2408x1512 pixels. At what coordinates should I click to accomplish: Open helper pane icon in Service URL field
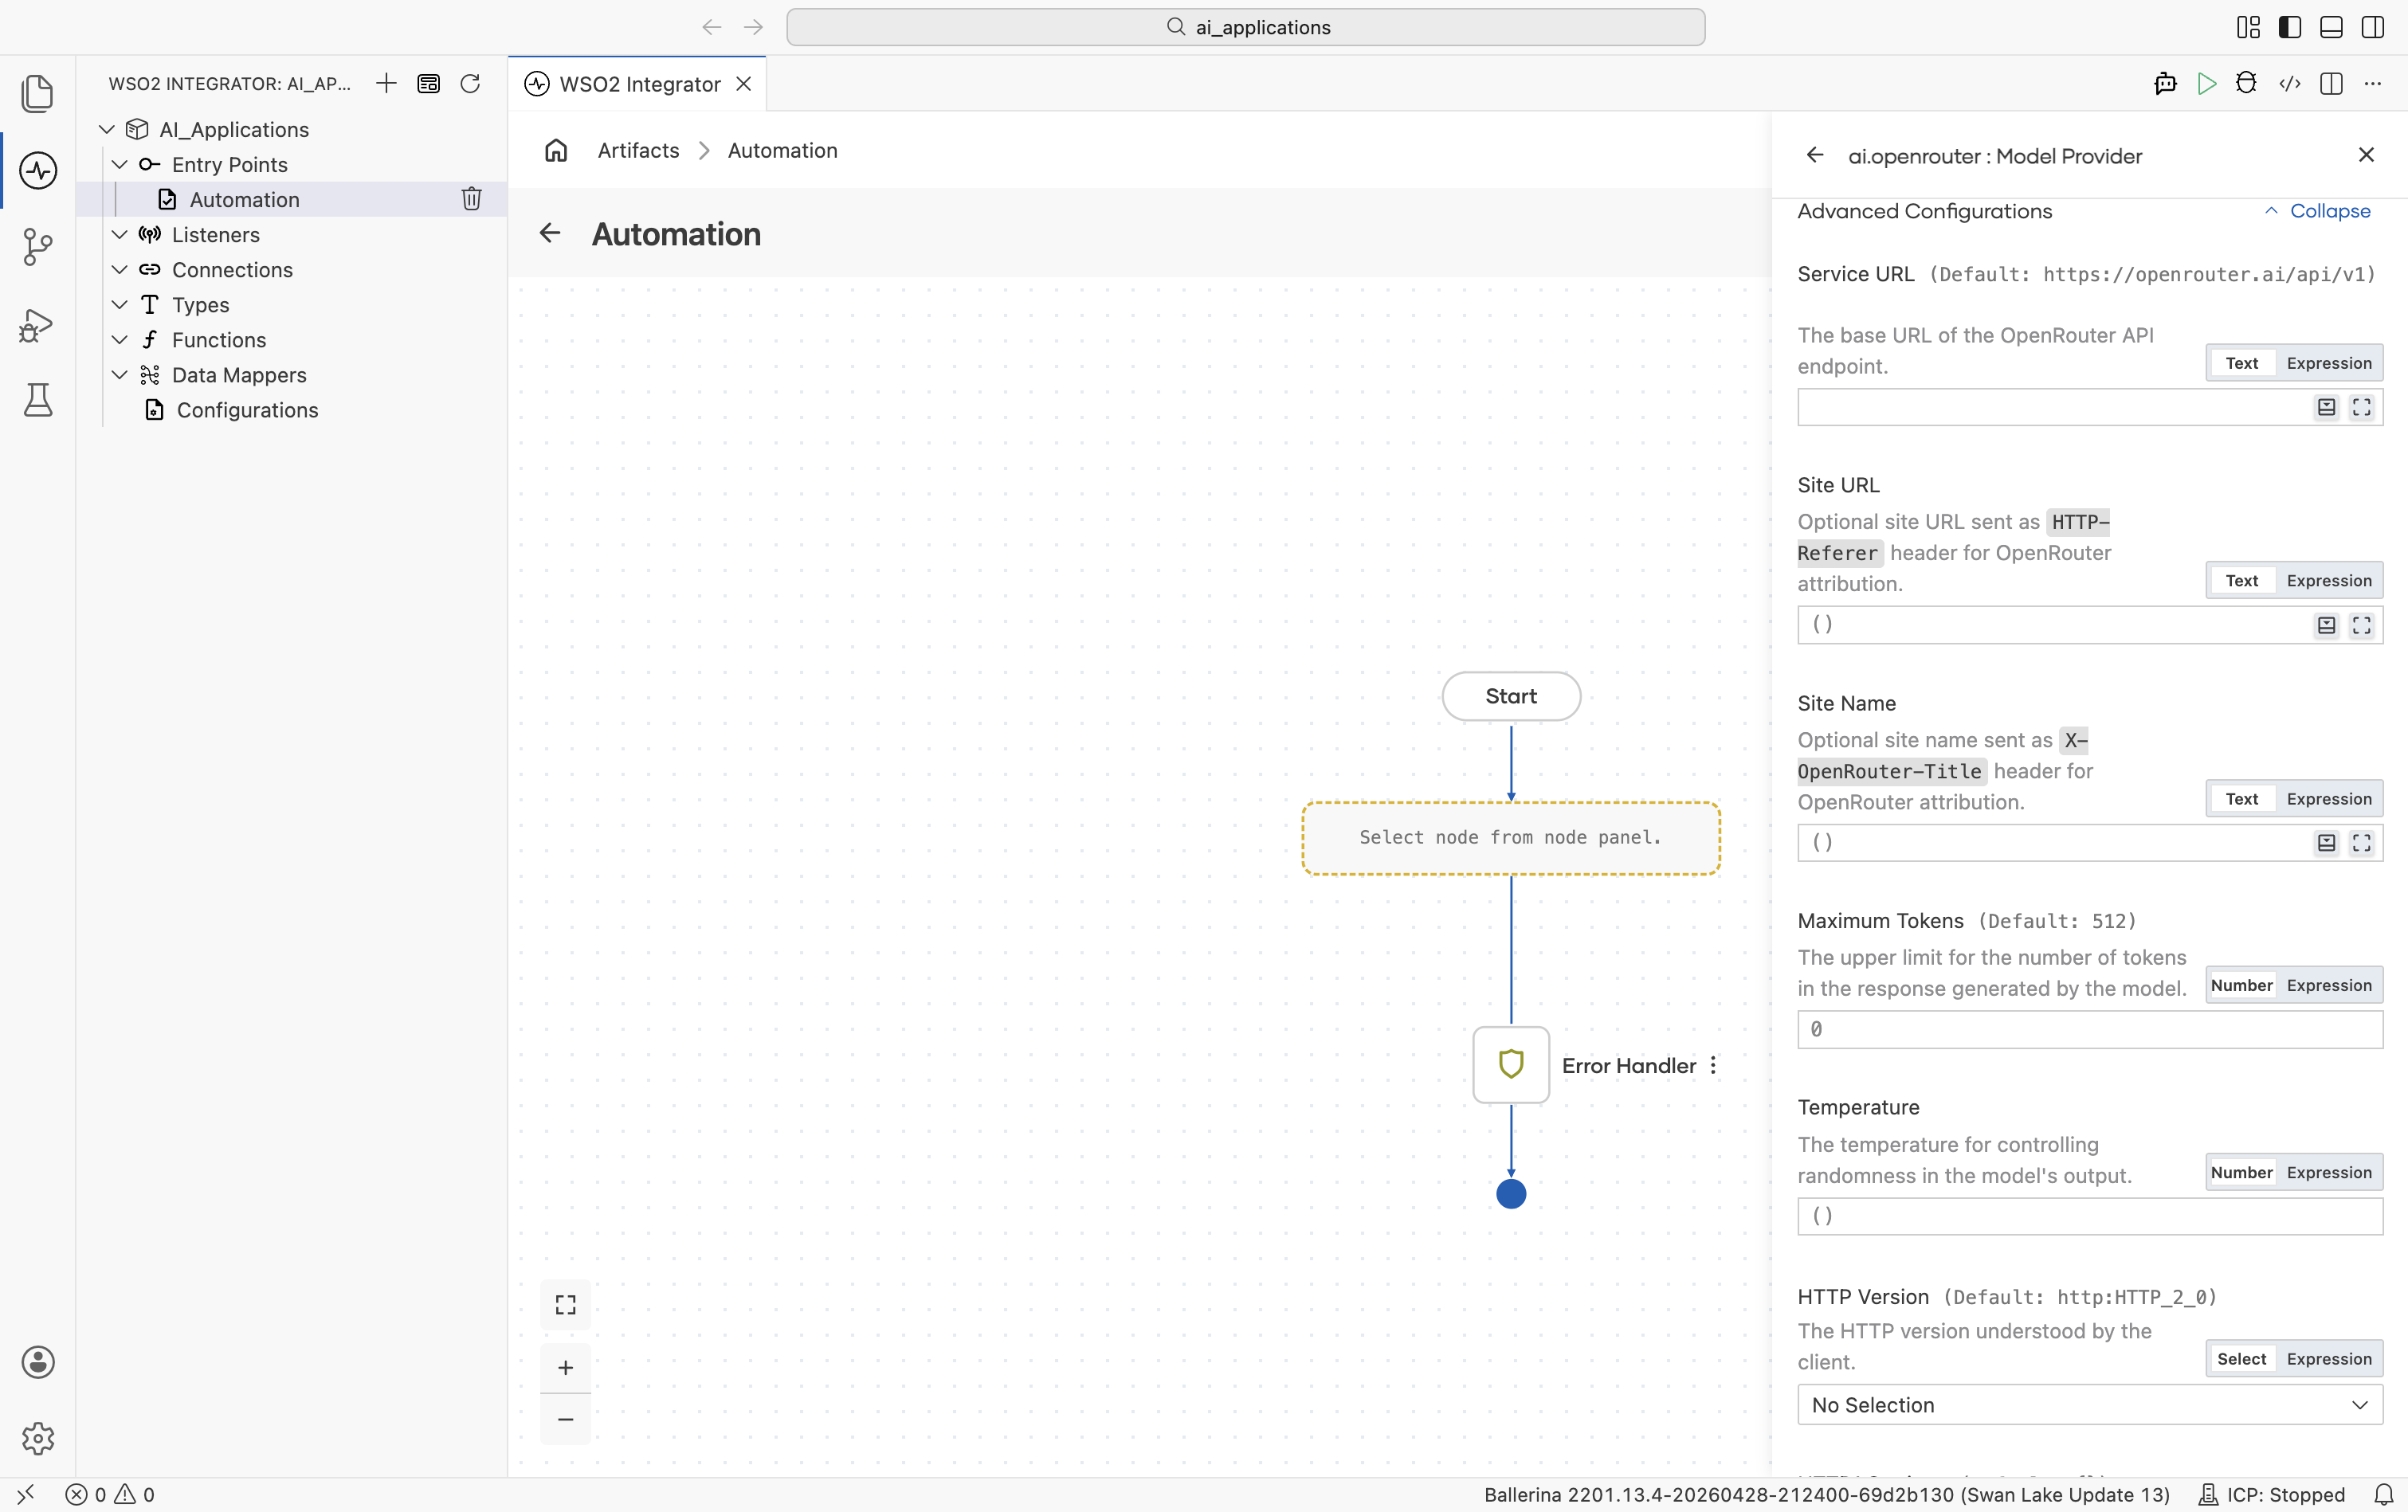[x=2327, y=407]
